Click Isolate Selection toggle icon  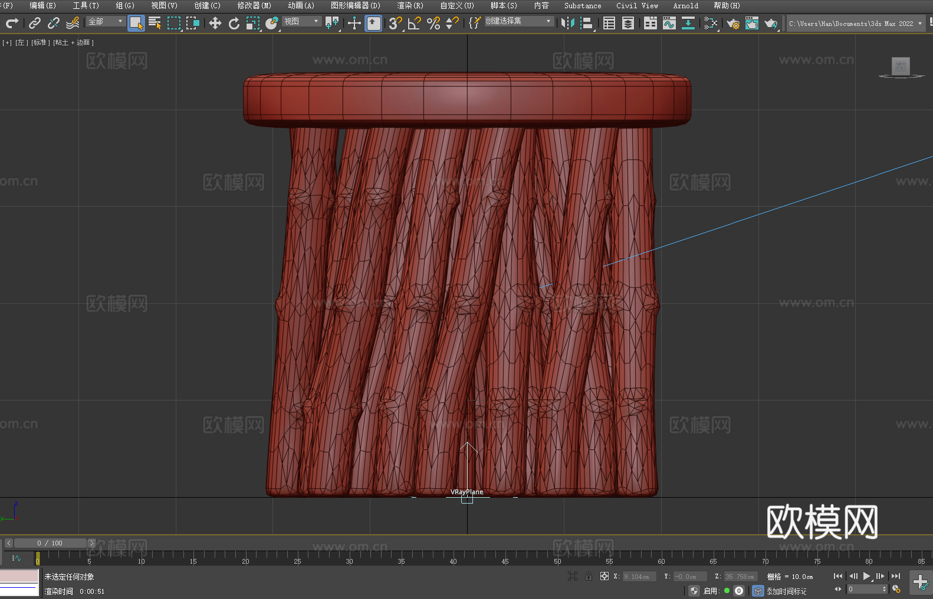[573, 576]
